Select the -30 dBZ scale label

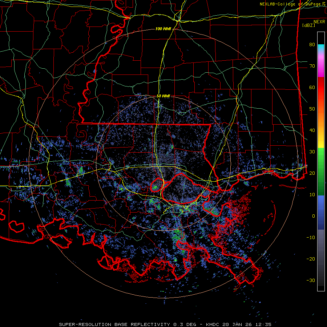point(311,280)
